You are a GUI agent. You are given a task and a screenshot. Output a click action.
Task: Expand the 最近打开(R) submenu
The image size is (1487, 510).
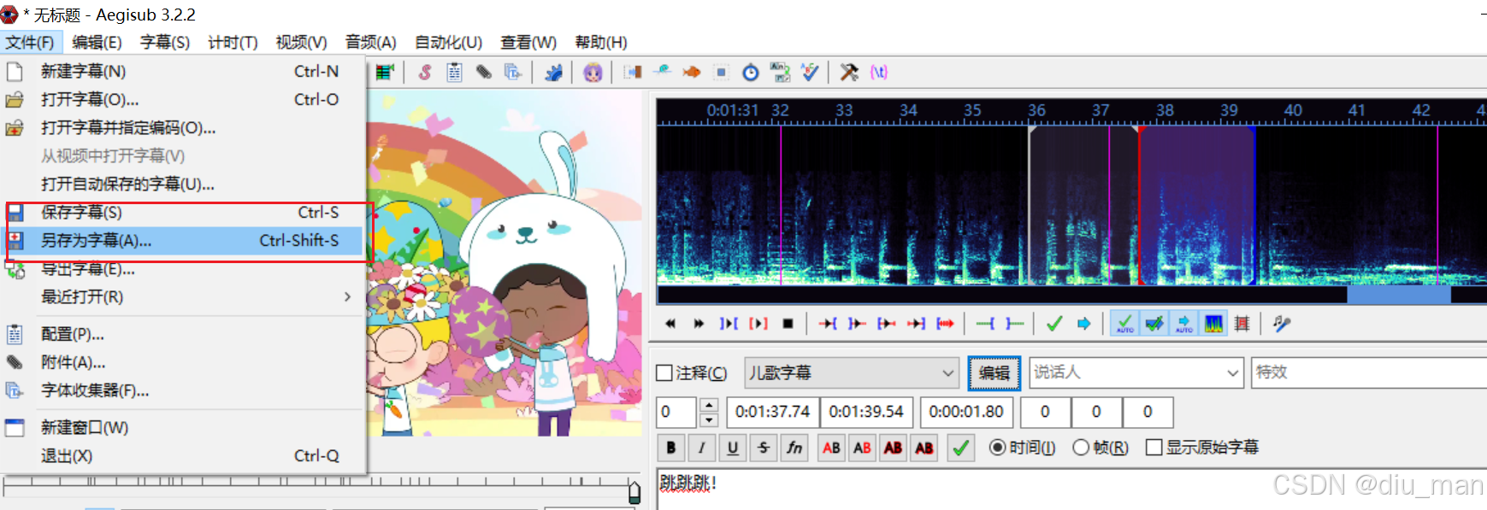tap(183, 297)
